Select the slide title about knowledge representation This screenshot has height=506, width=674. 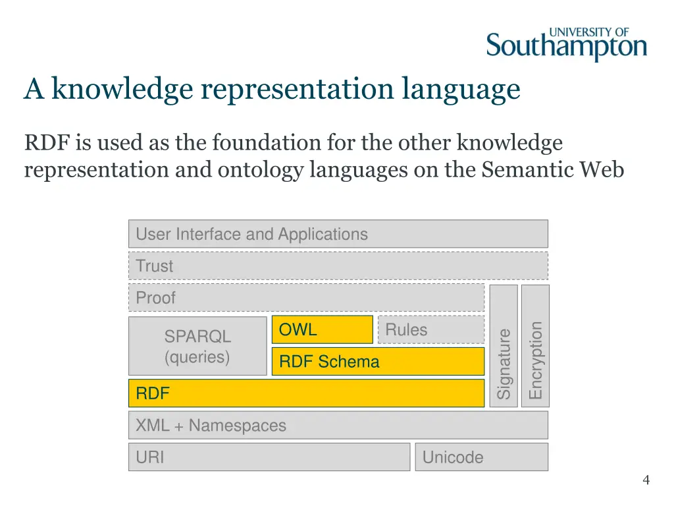[x=272, y=88]
